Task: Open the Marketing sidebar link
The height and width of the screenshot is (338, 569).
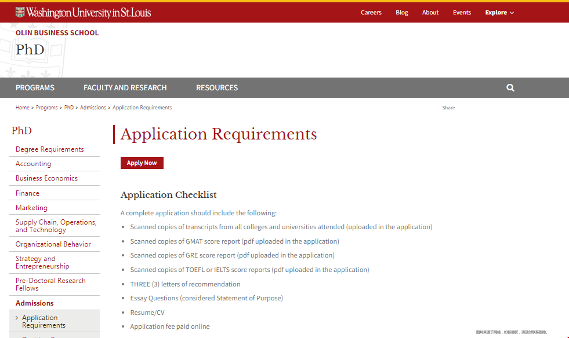Action: point(31,208)
